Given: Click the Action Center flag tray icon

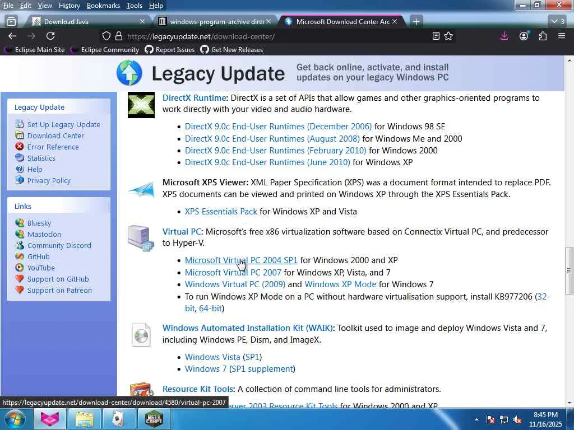Looking at the screenshot, I should 490,420.
